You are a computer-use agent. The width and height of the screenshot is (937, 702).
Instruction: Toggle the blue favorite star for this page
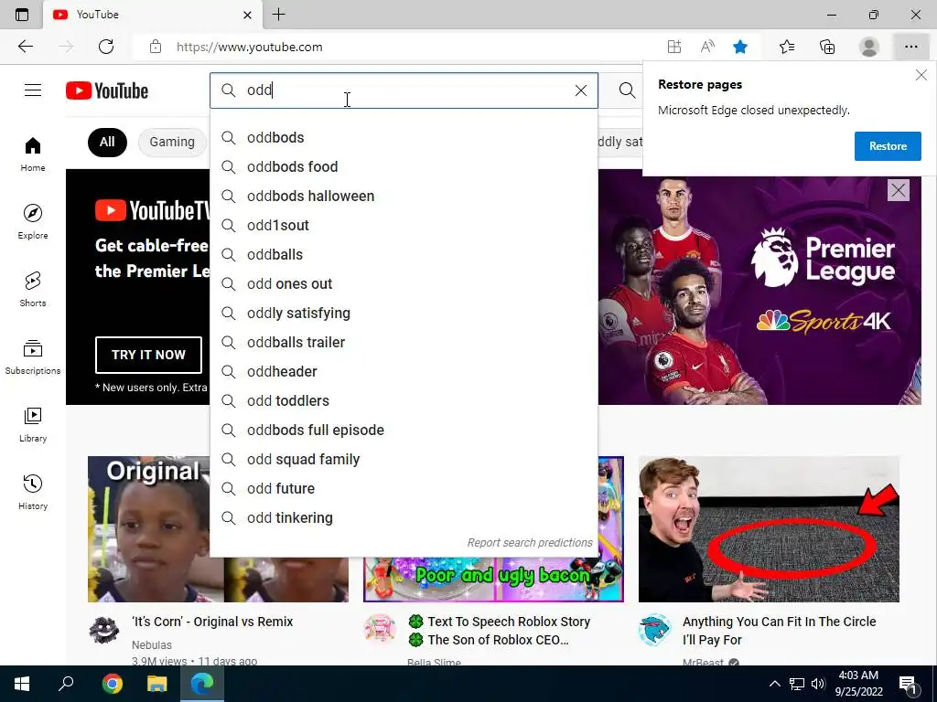[740, 47]
